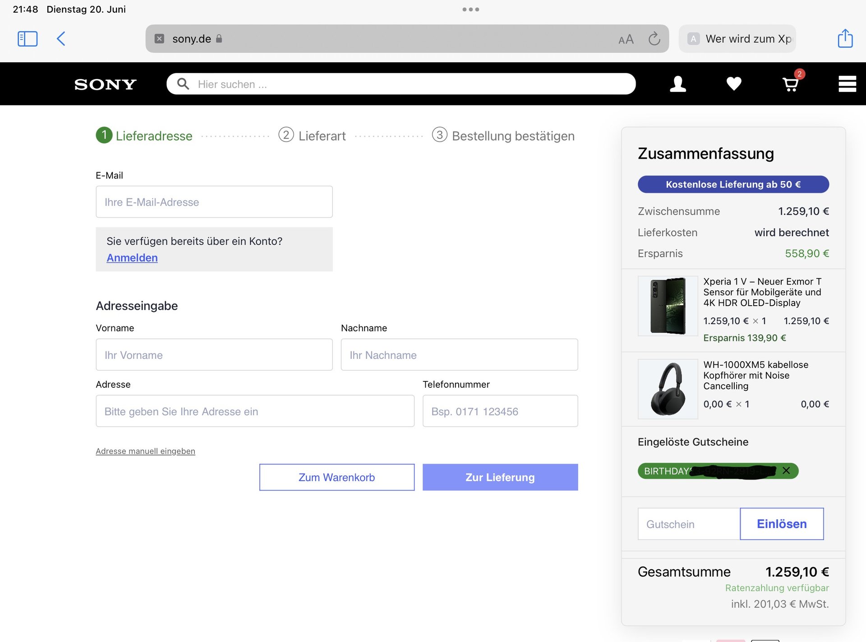
Task: Switch to 'Wer wird zum Xp' tab
Action: tap(737, 39)
